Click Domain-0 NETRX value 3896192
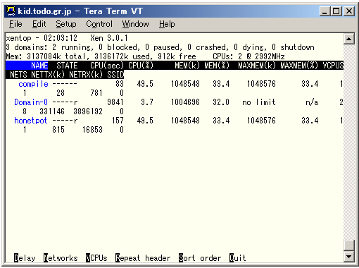This screenshot has width=359, height=268. [x=88, y=111]
